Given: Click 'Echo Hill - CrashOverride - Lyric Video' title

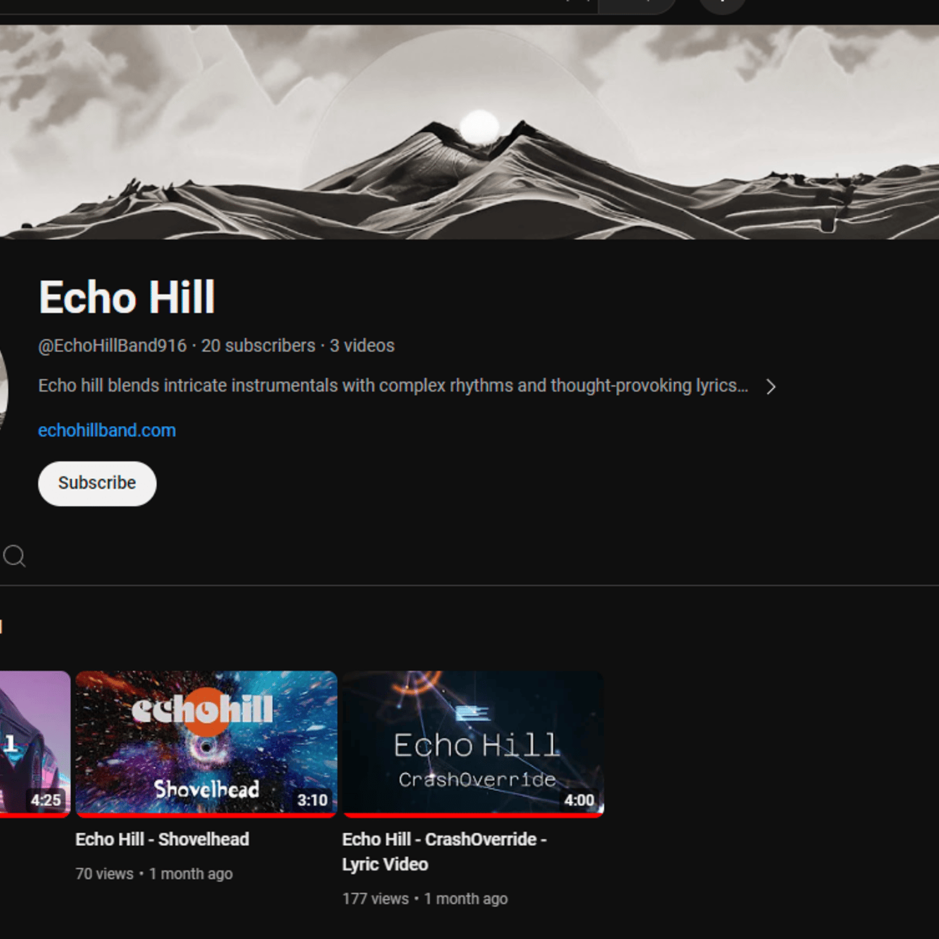Looking at the screenshot, I should pyautogui.click(x=444, y=852).
